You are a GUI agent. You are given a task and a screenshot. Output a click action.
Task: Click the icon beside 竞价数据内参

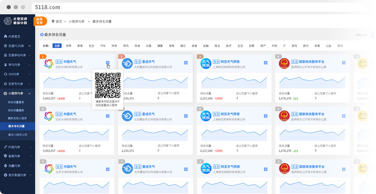click(x=6, y=175)
